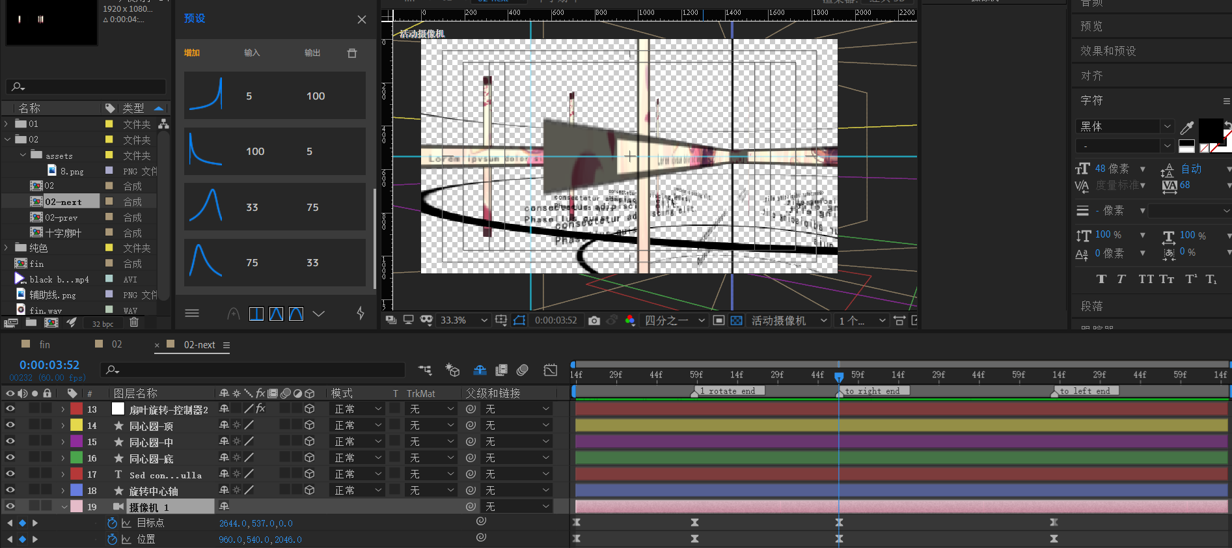Hide layer 14 同心圆-顶
Screen dimensions: 1232x548
pyautogui.click(x=10, y=425)
